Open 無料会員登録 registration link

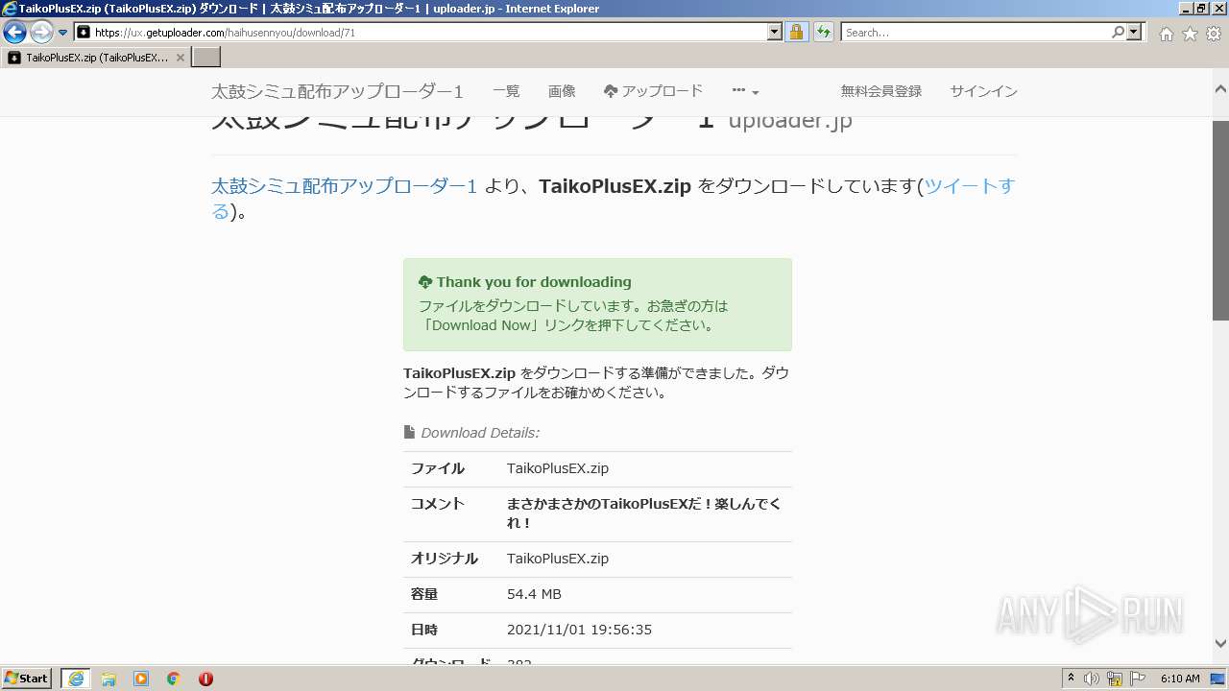coord(880,91)
